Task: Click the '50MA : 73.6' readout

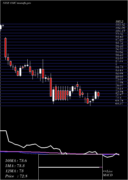Action: [16, 161]
